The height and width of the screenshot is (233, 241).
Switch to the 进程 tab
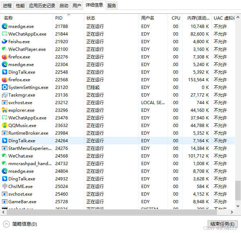click(x=7, y=6)
